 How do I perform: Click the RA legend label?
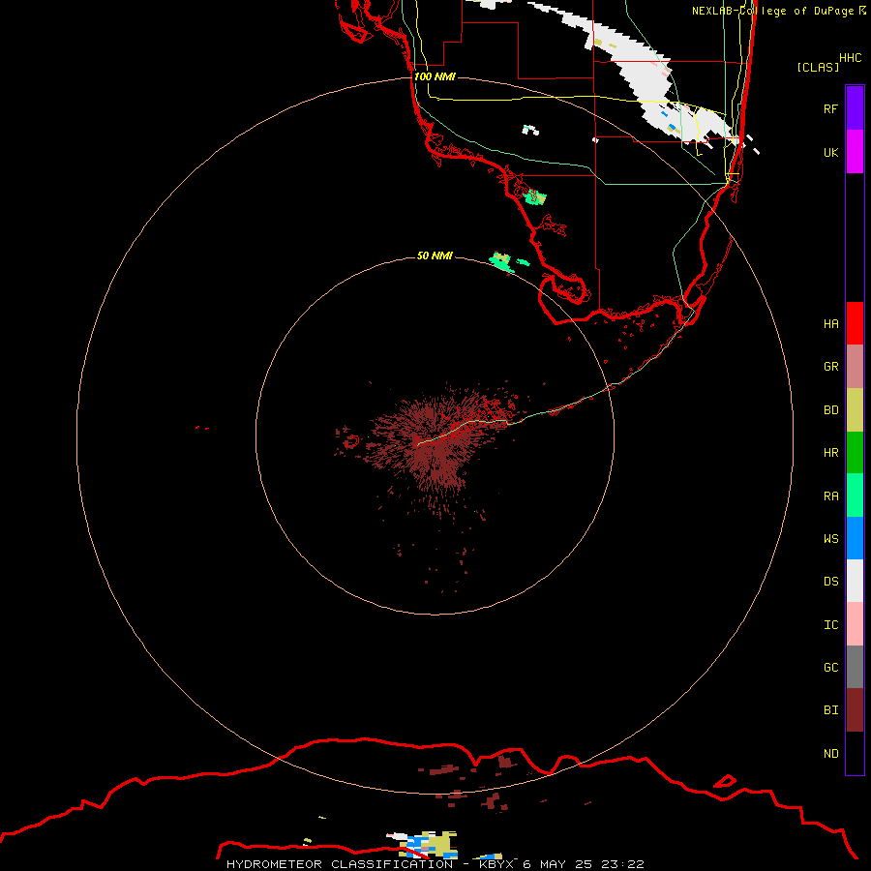[x=830, y=496]
